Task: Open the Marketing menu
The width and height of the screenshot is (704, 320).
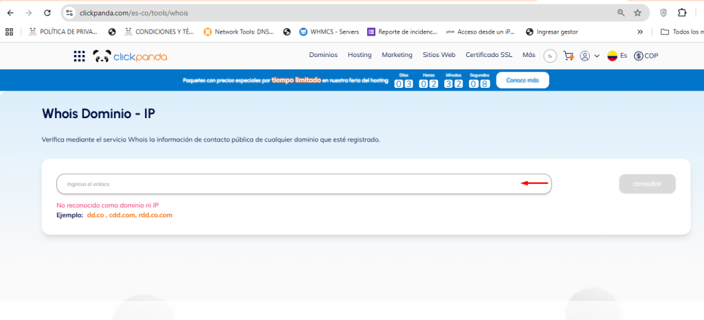Action: 397,55
